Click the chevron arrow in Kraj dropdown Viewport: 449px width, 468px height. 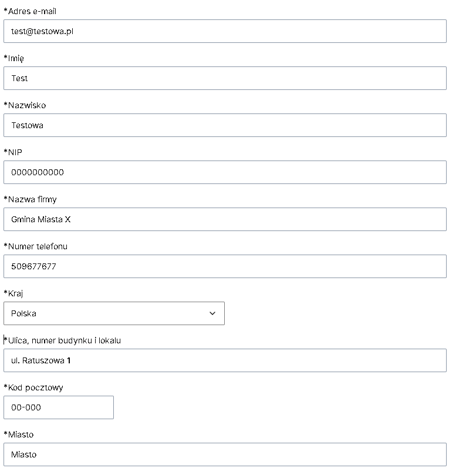click(212, 313)
